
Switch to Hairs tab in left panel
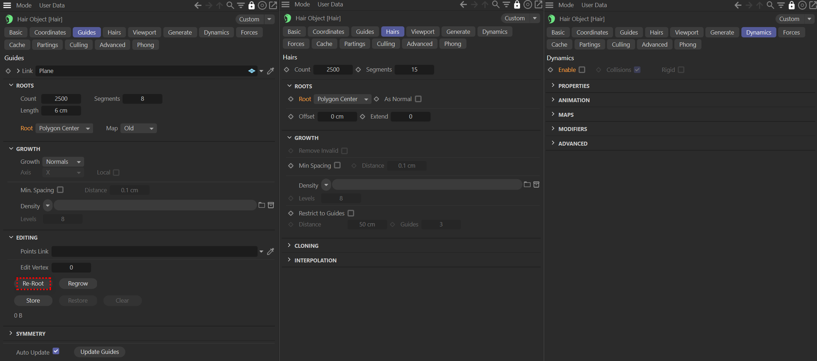[114, 32]
